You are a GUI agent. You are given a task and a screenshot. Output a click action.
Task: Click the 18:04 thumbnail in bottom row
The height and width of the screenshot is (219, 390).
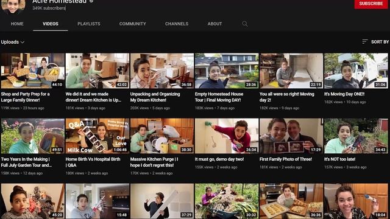[x=356, y=201]
